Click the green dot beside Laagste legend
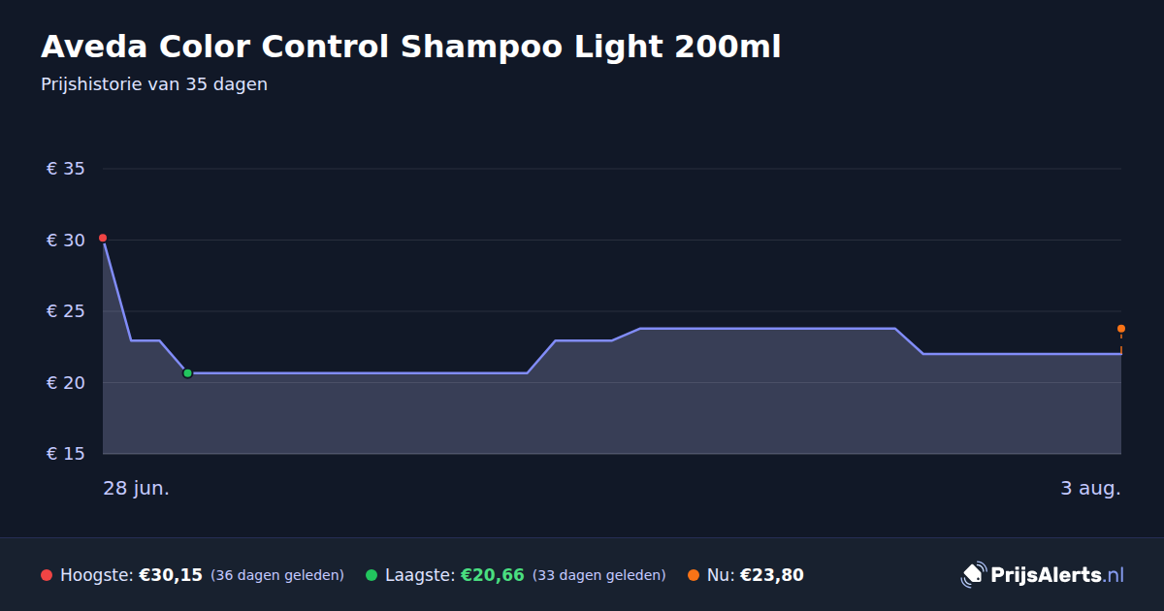1164x611 pixels. tap(372, 575)
